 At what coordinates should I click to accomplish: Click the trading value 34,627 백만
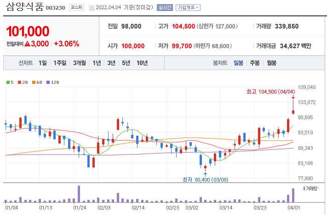click(x=296, y=46)
